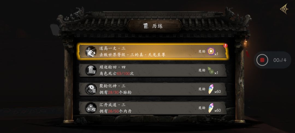View the 28/30 脉轮 progress text
295x133 pixels.
tap(113, 92)
